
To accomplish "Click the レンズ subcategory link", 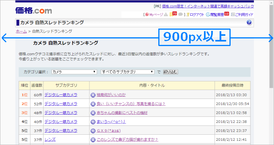I will tap(50, 139).
